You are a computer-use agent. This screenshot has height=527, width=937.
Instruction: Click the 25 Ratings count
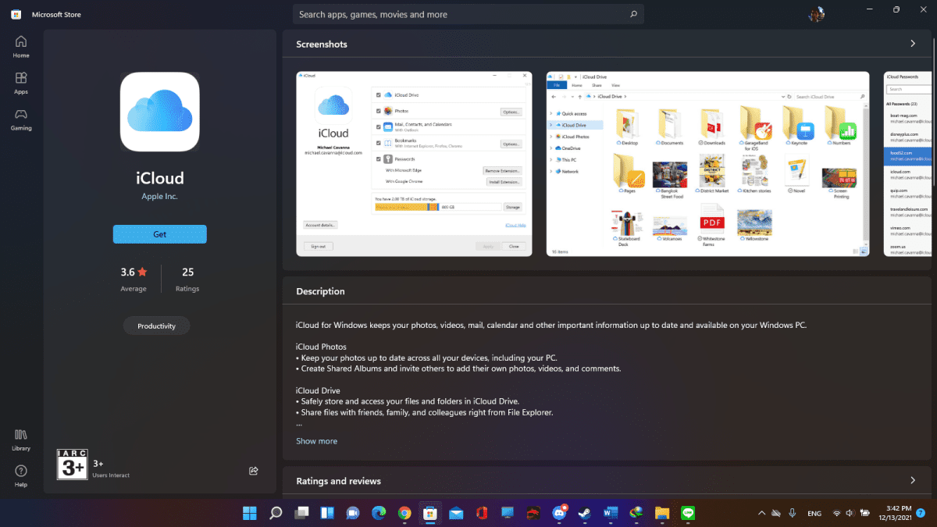(187, 279)
